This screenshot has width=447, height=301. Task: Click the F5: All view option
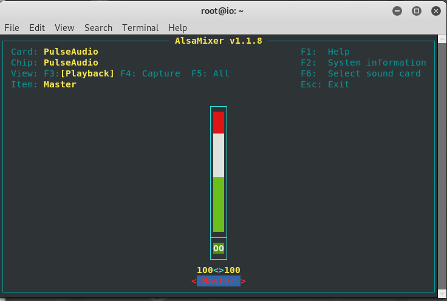tap(210, 73)
